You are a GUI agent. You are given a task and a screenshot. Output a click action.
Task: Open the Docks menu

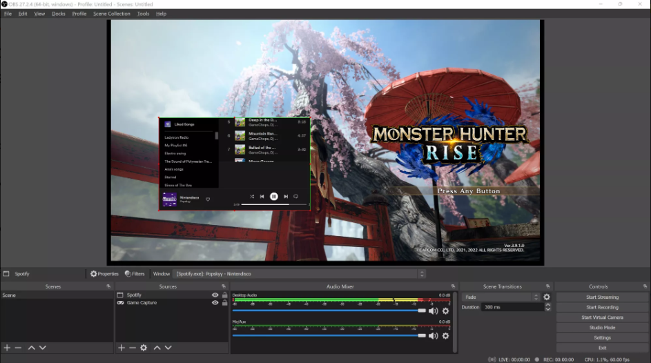59,14
